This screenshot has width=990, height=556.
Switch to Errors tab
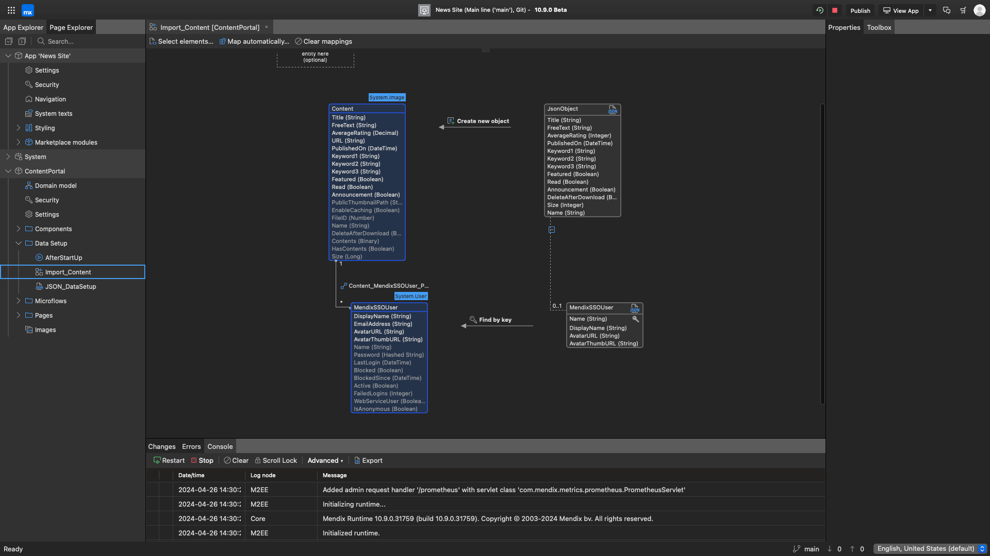click(x=191, y=446)
